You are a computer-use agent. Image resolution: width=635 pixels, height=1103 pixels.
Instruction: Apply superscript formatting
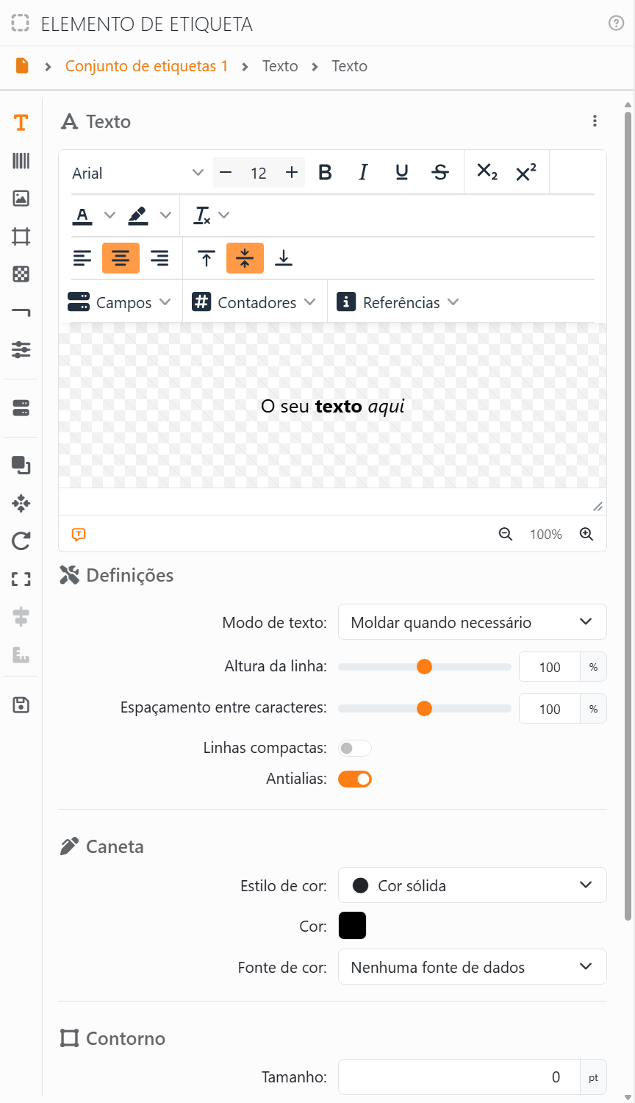tap(525, 172)
